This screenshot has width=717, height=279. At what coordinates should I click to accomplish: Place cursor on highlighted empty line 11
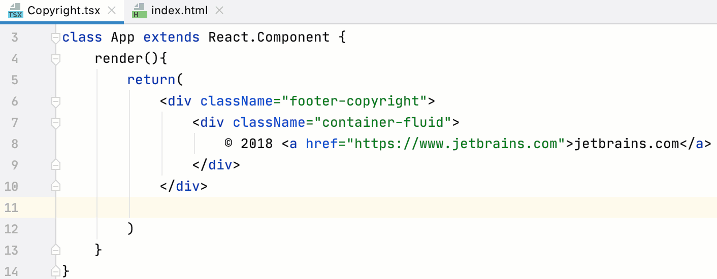[386, 207]
